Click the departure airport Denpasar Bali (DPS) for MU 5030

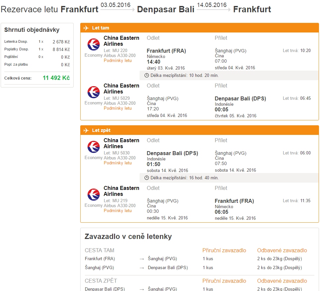pyautogui.click(x=172, y=153)
